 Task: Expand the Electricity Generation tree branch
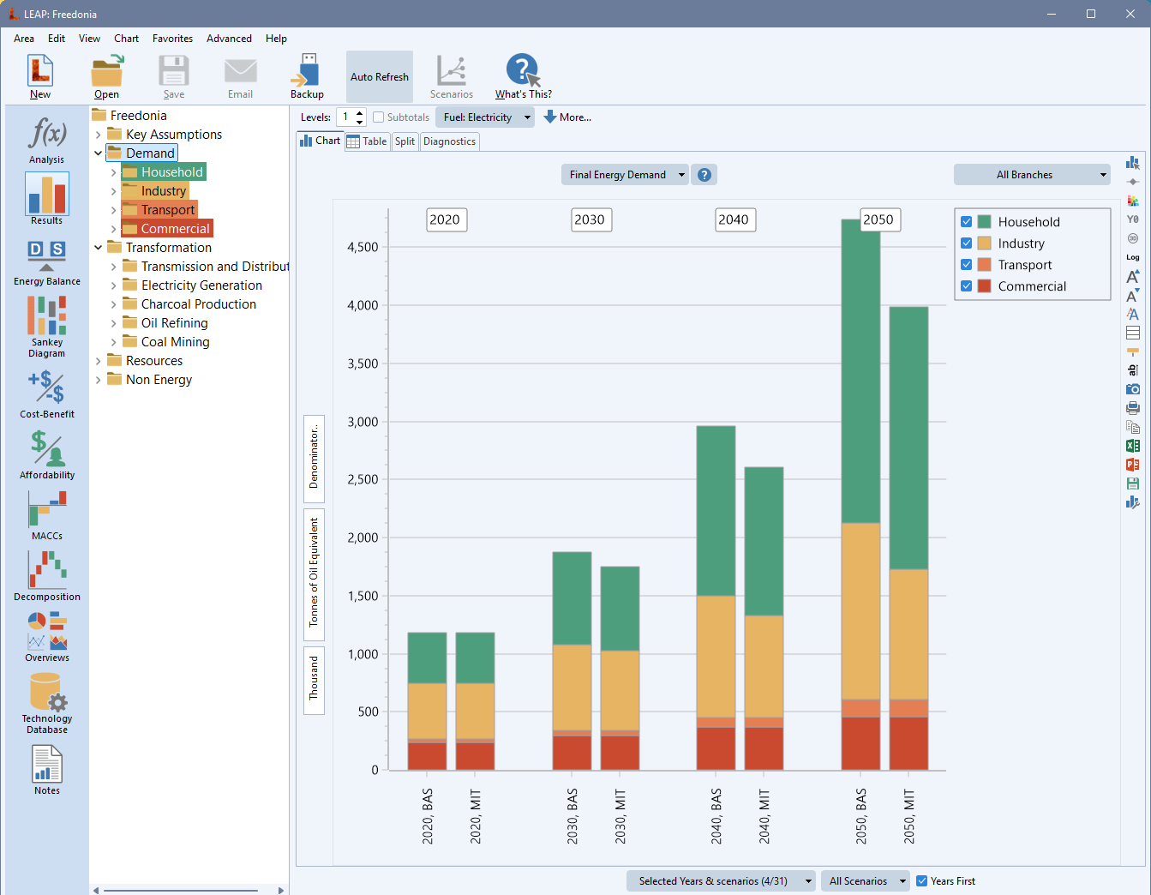(113, 285)
